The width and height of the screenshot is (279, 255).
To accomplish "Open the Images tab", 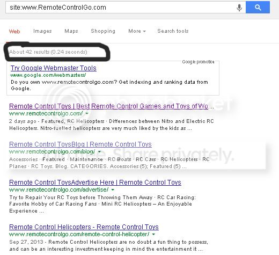I will 42,31.
